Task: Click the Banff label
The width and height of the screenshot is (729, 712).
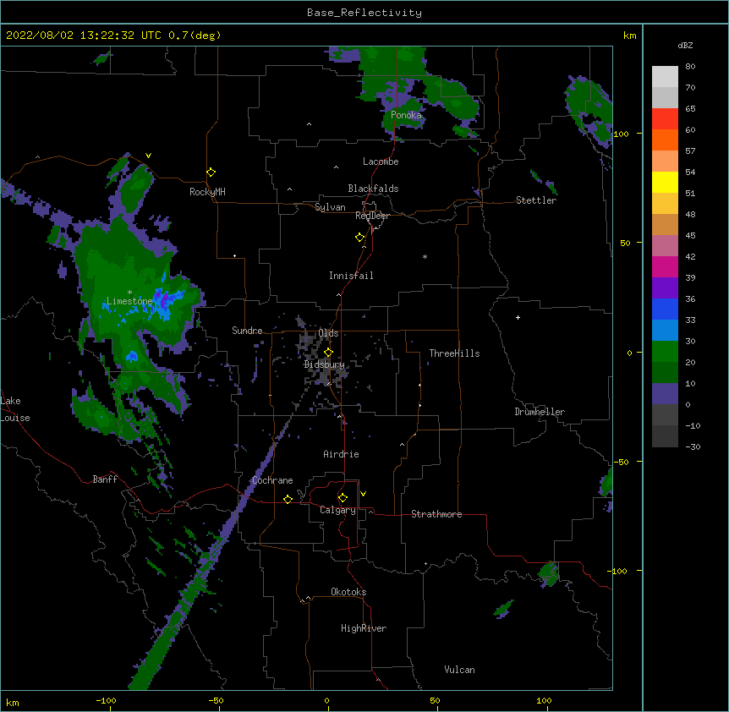Action: point(105,479)
